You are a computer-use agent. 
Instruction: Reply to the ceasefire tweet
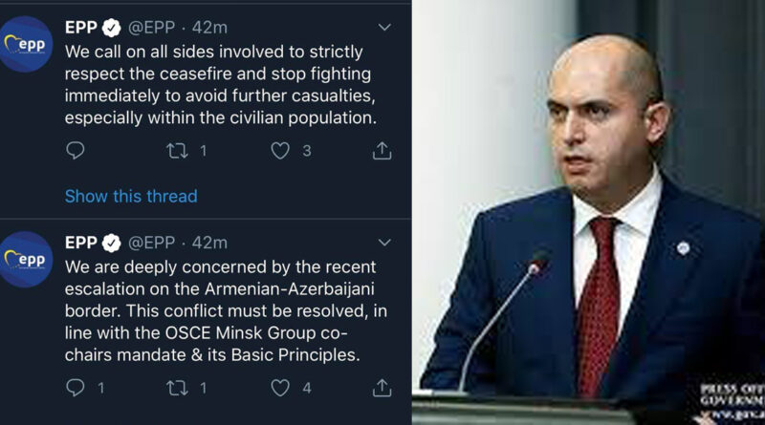tap(76, 150)
